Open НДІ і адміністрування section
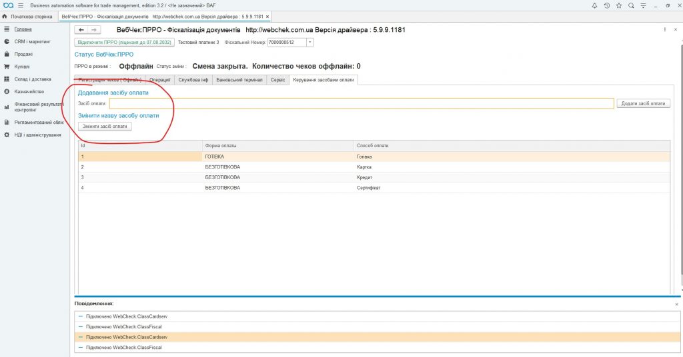683x357 pixels. pyautogui.click(x=37, y=135)
